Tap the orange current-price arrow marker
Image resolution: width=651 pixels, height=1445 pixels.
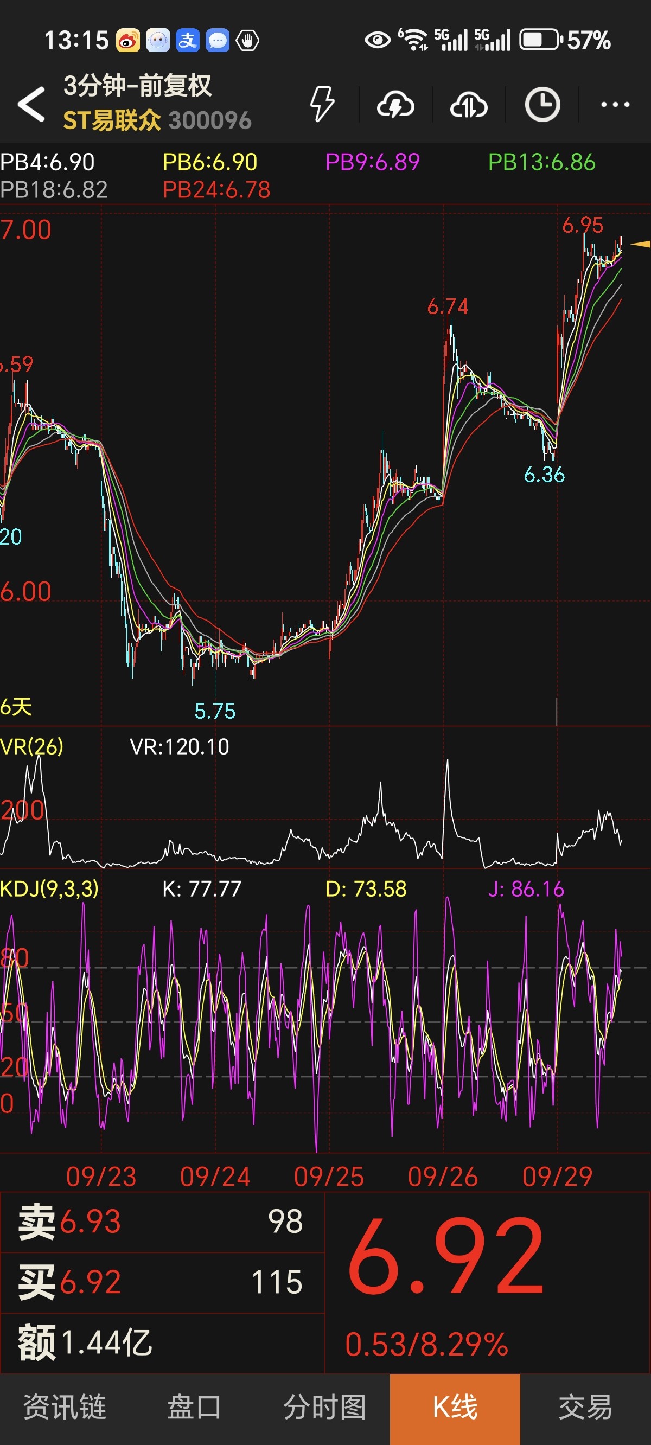pyautogui.click(x=640, y=244)
